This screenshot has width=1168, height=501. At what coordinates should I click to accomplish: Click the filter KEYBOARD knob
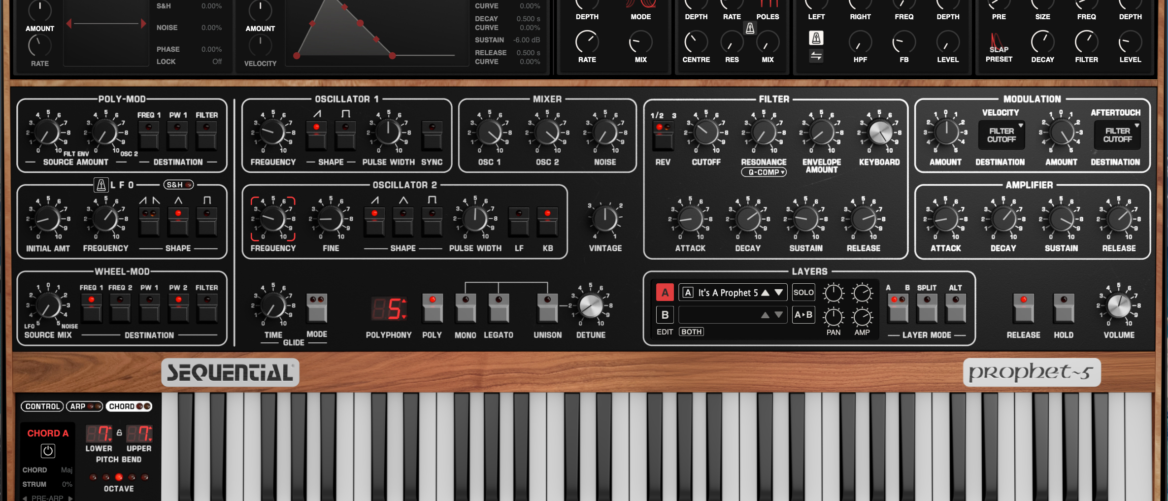(x=880, y=133)
